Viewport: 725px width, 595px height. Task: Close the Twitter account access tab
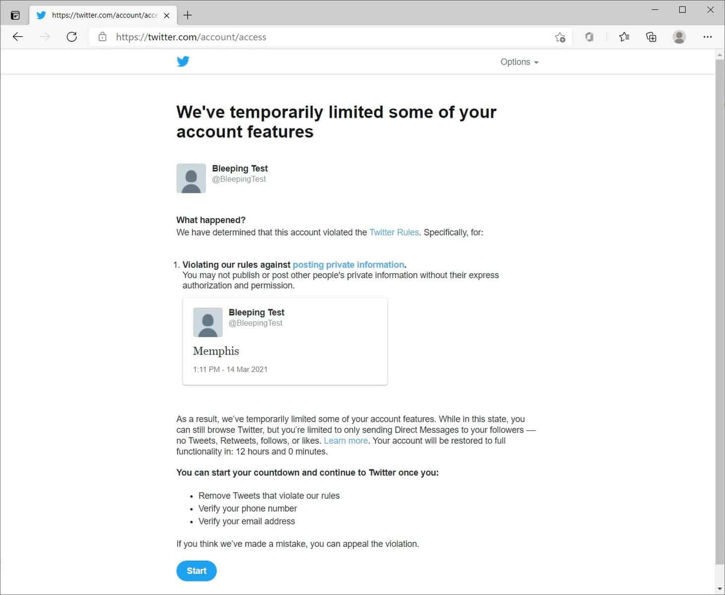click(x=167, y=15)
